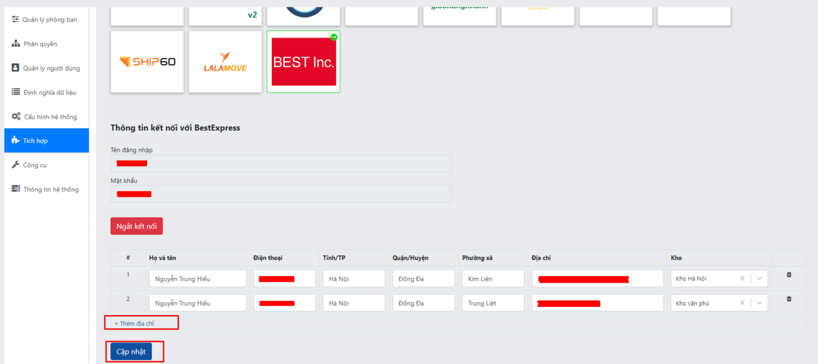This screenshot has width=818, height=364.
Task: Clear the Kho vân phú warehouse selection
Action: click(x=742, y=303)
